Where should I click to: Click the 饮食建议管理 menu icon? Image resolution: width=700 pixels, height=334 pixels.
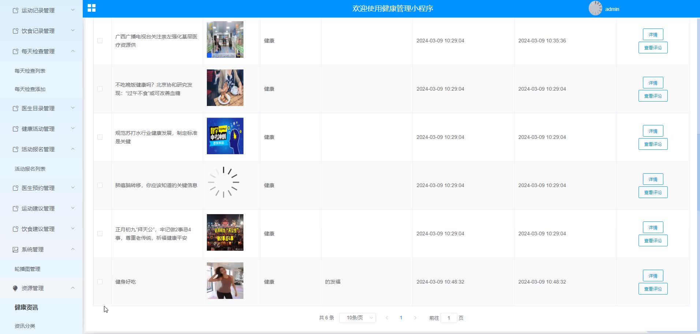click(x=15, y=229)
